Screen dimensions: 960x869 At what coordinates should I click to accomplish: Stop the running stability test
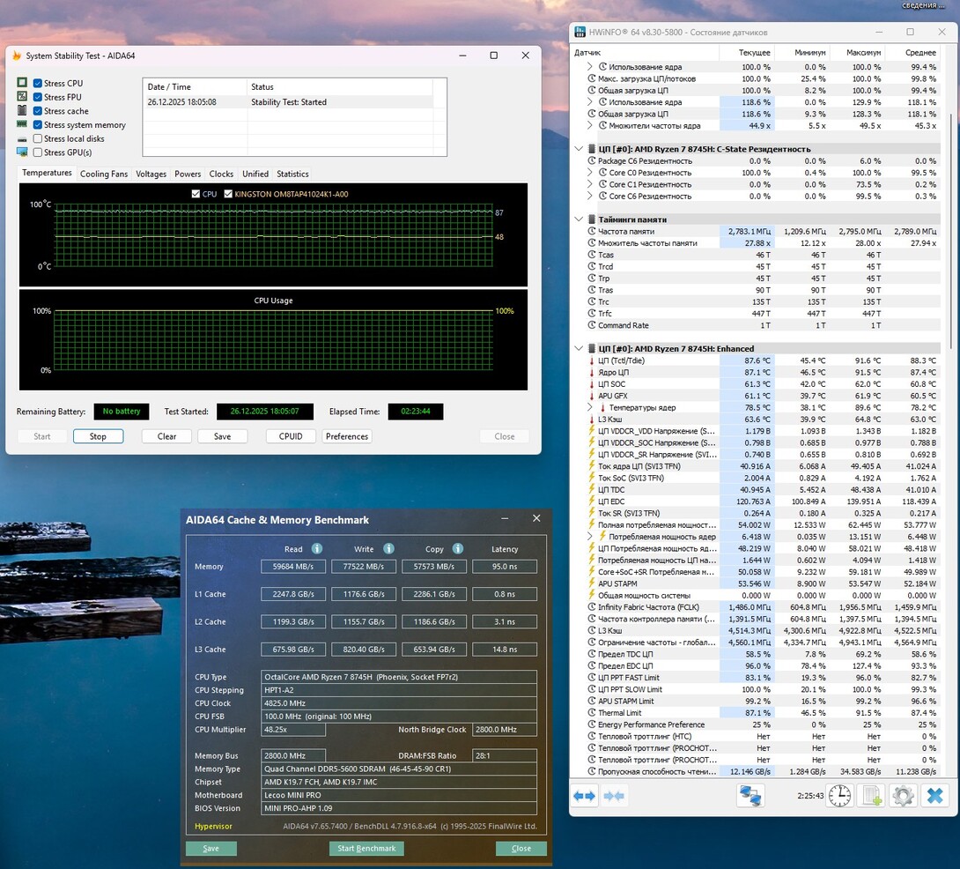[98, 436]
